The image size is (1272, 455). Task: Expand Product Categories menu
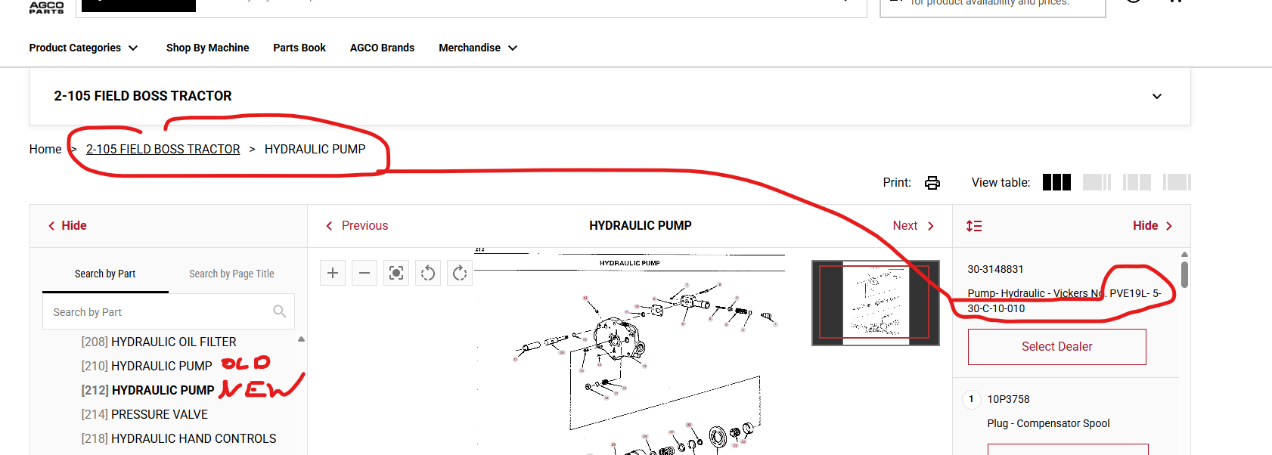pyautogui.click(x=83, y=48)
